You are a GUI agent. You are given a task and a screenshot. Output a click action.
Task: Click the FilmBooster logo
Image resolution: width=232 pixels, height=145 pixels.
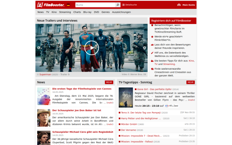tap(51, 5)
